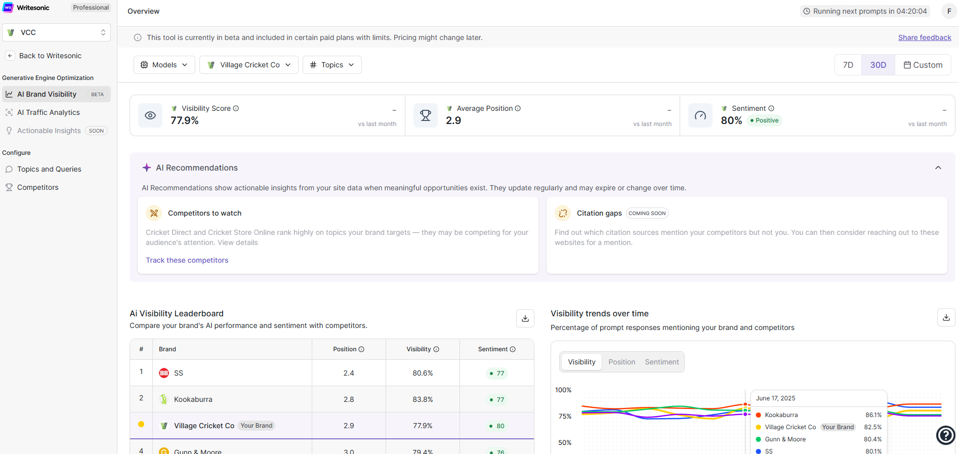Image resolution: width=959 pixels, height=454 pixels.
Task: Open AI Traffic Analytics page
Action: (57, 112)
